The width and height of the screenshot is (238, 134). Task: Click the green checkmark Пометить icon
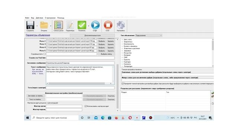pos(82,25)
